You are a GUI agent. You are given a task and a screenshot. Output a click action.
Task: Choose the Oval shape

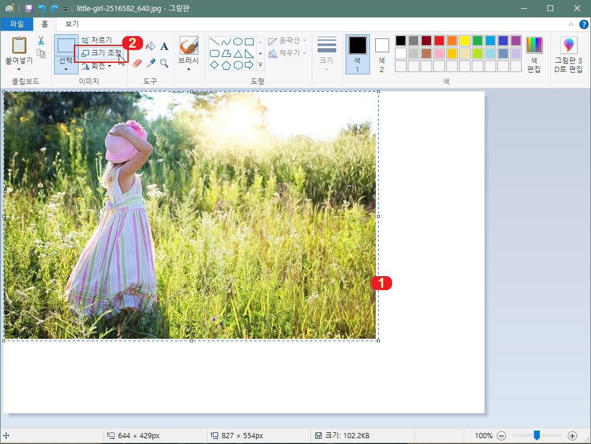pos(238,42)
